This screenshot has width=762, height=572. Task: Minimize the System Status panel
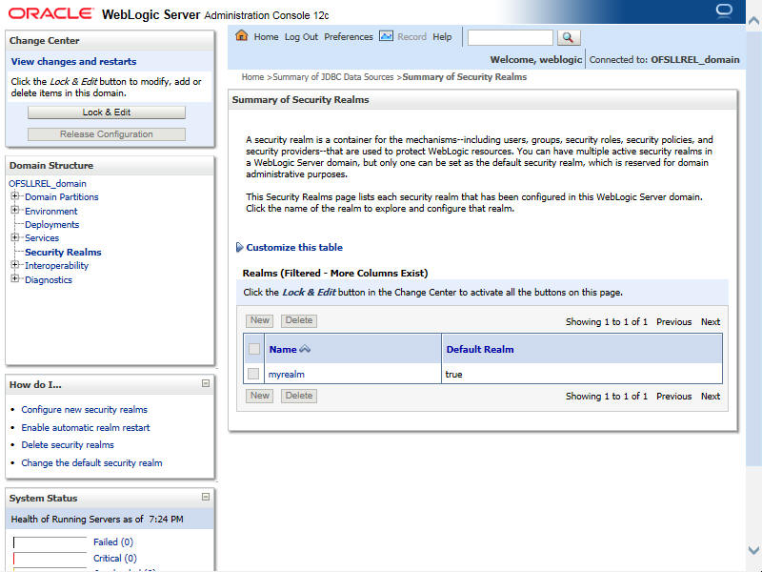point(206,497)
